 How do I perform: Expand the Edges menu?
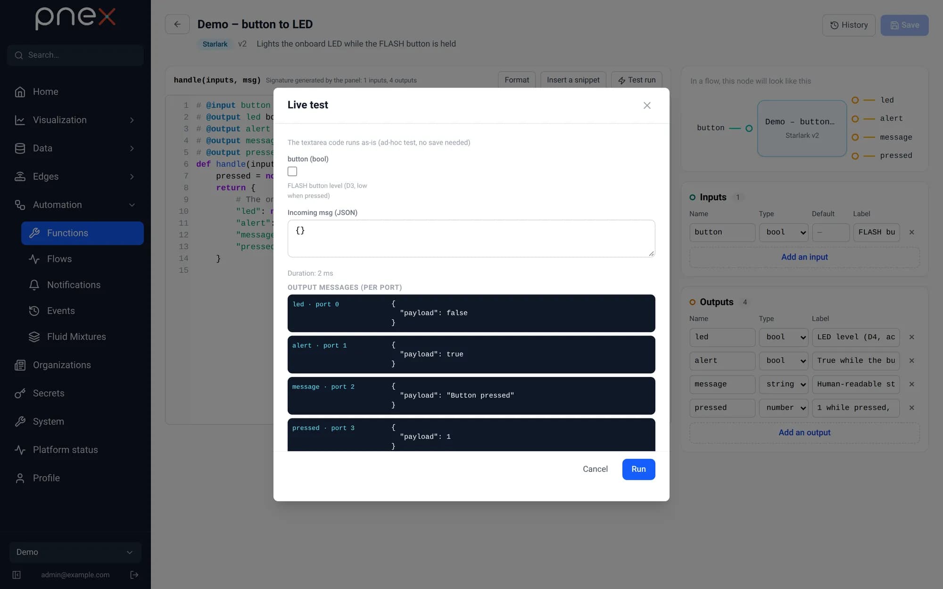pos(75,177)
